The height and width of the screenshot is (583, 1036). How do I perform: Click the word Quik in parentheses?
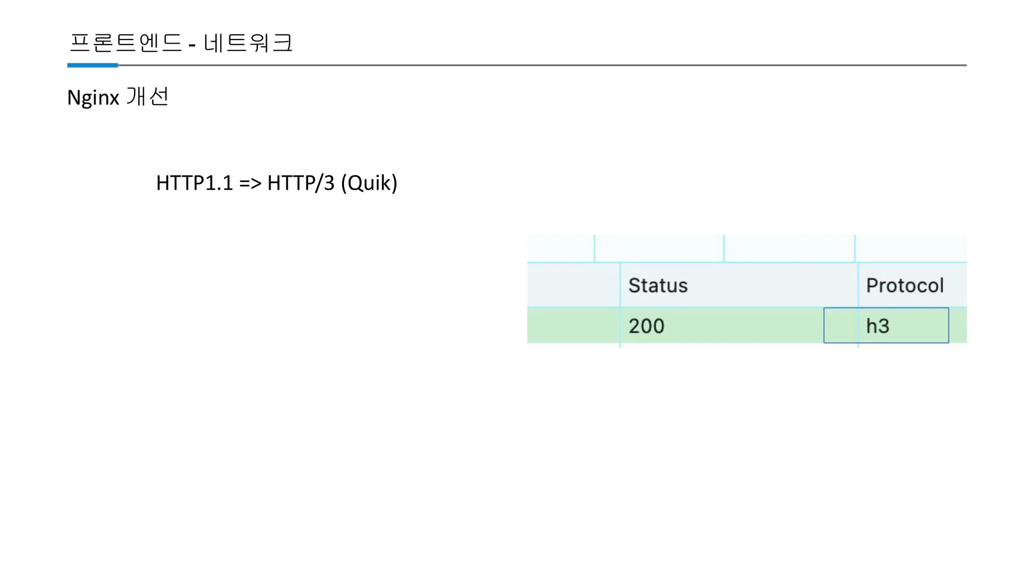point(369,183)
